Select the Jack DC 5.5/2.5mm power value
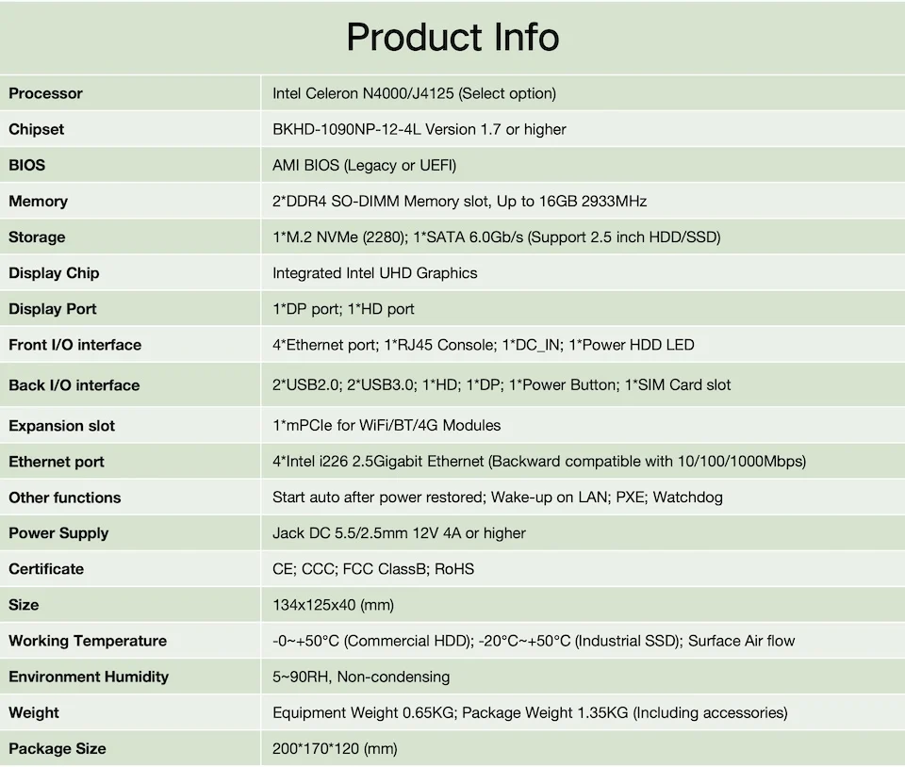 (399, 533)
